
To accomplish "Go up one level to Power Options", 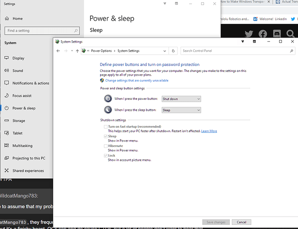I will (x=77, y=51).
